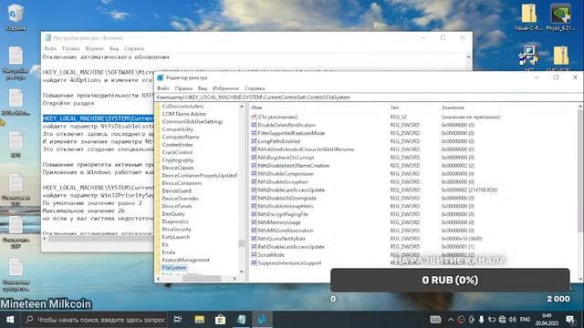This screenshot has height=328, width=584.
Task: Click the volume speaker tray icon
Action: tap(513, 320)
